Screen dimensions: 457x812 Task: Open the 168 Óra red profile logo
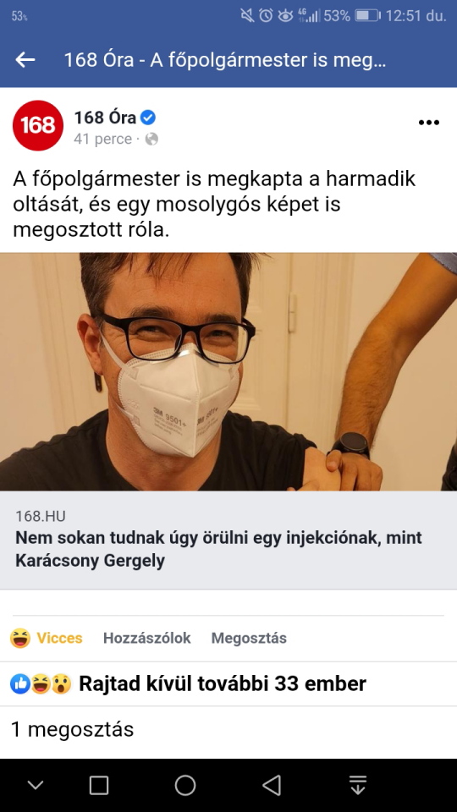(x=38, y=125)
